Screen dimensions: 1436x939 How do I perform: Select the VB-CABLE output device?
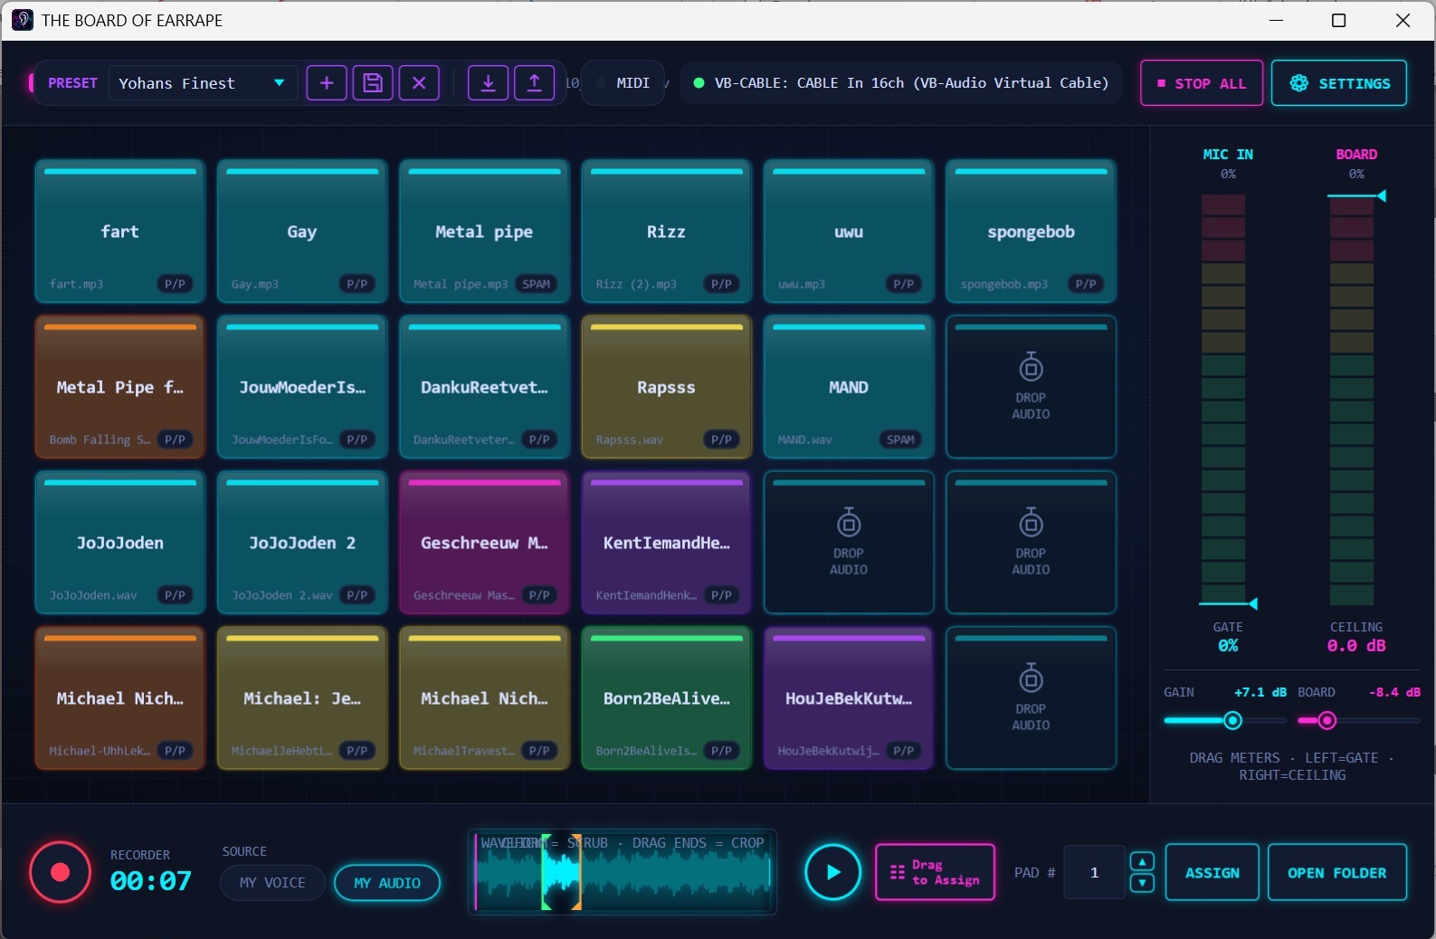901,83
